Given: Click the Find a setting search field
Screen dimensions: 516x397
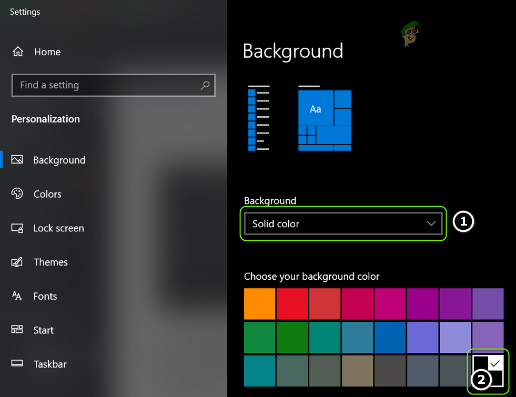Looking at the screenshot, I should click(105, 85).
